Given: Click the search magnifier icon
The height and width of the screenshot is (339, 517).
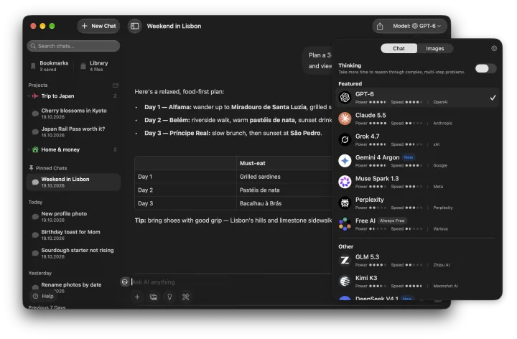Looking at the screenshot, I should pyautogui.click(x=33, y=46).
